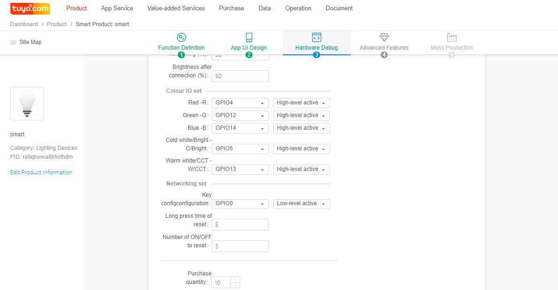Go to Product breadcrumb link
The width and height of the screenshot is (558, 290).
pos(57,24)
